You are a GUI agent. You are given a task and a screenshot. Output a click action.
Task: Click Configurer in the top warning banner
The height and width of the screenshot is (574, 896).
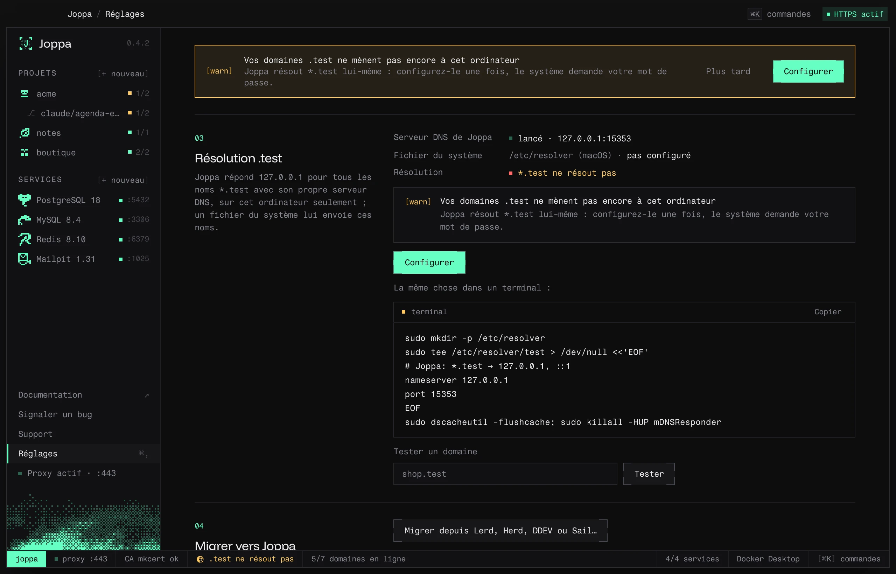[x=808, y=71]
